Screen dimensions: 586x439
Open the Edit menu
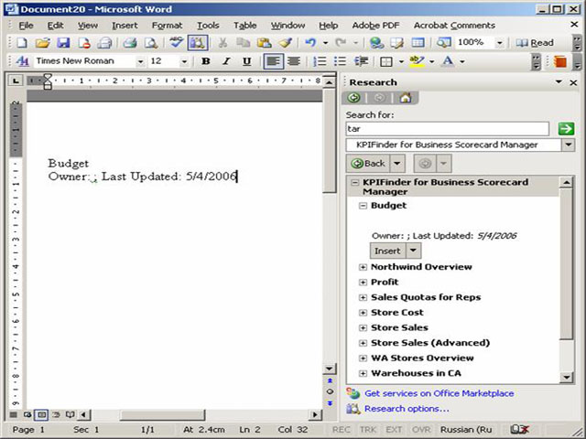(x=55, y=26)
